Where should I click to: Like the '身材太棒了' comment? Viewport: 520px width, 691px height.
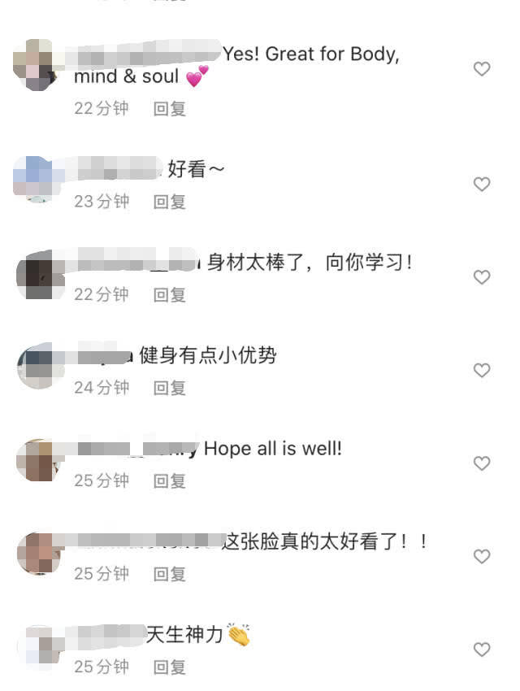tap(482, 277)
